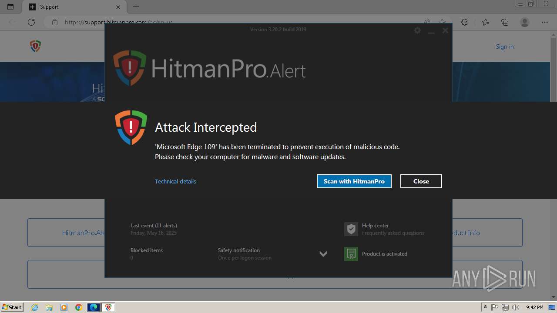Open the Product Info support card
This screenshot has height=313, width=557.
click(487, 233)
